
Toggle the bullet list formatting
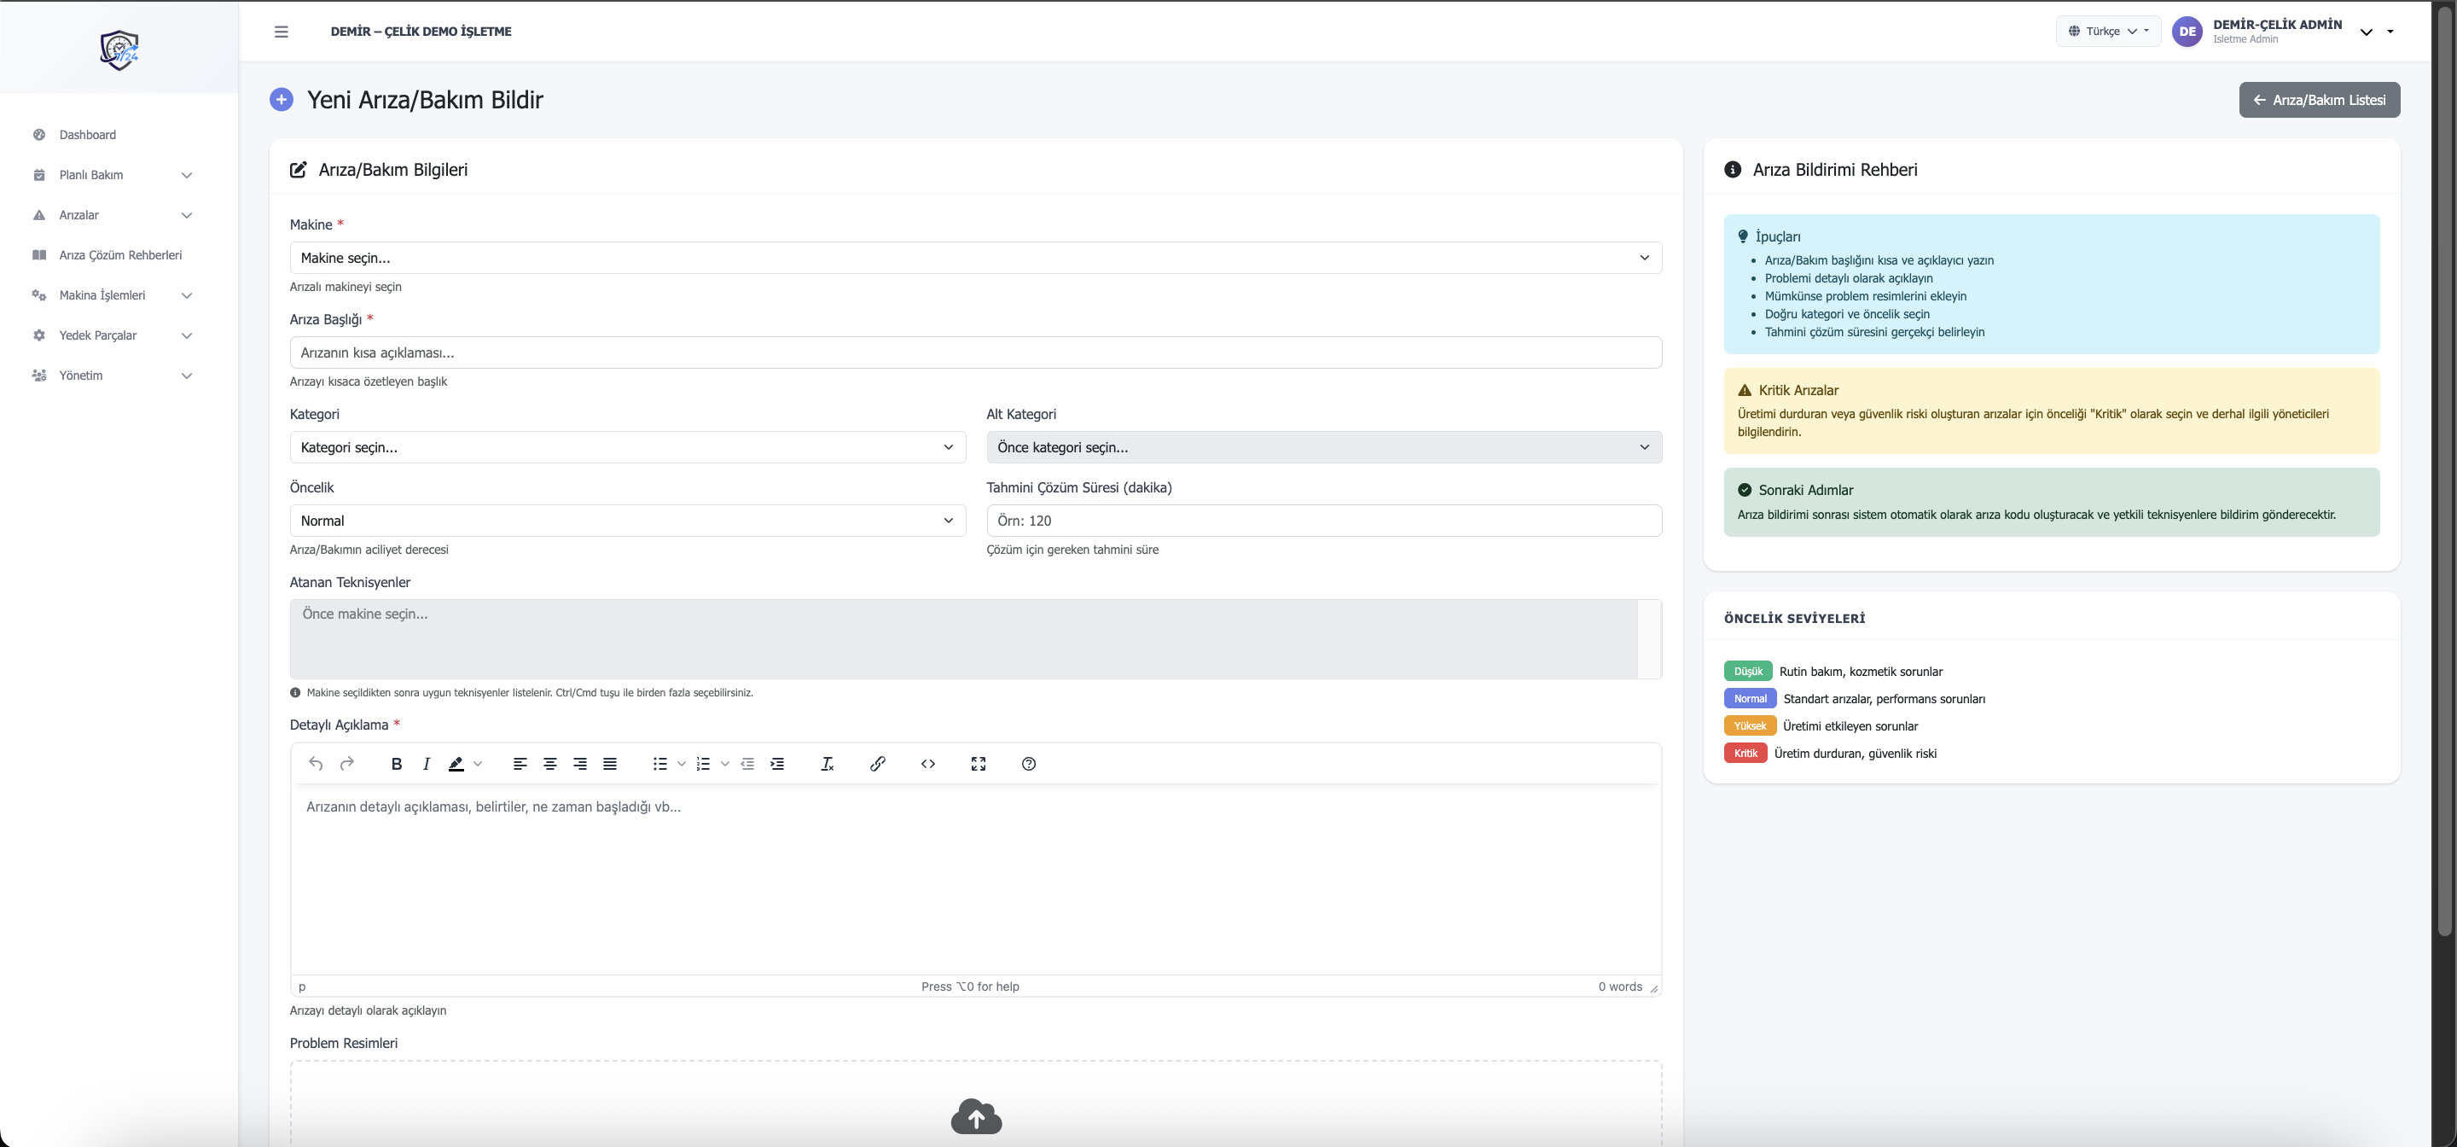pos(659,764)
